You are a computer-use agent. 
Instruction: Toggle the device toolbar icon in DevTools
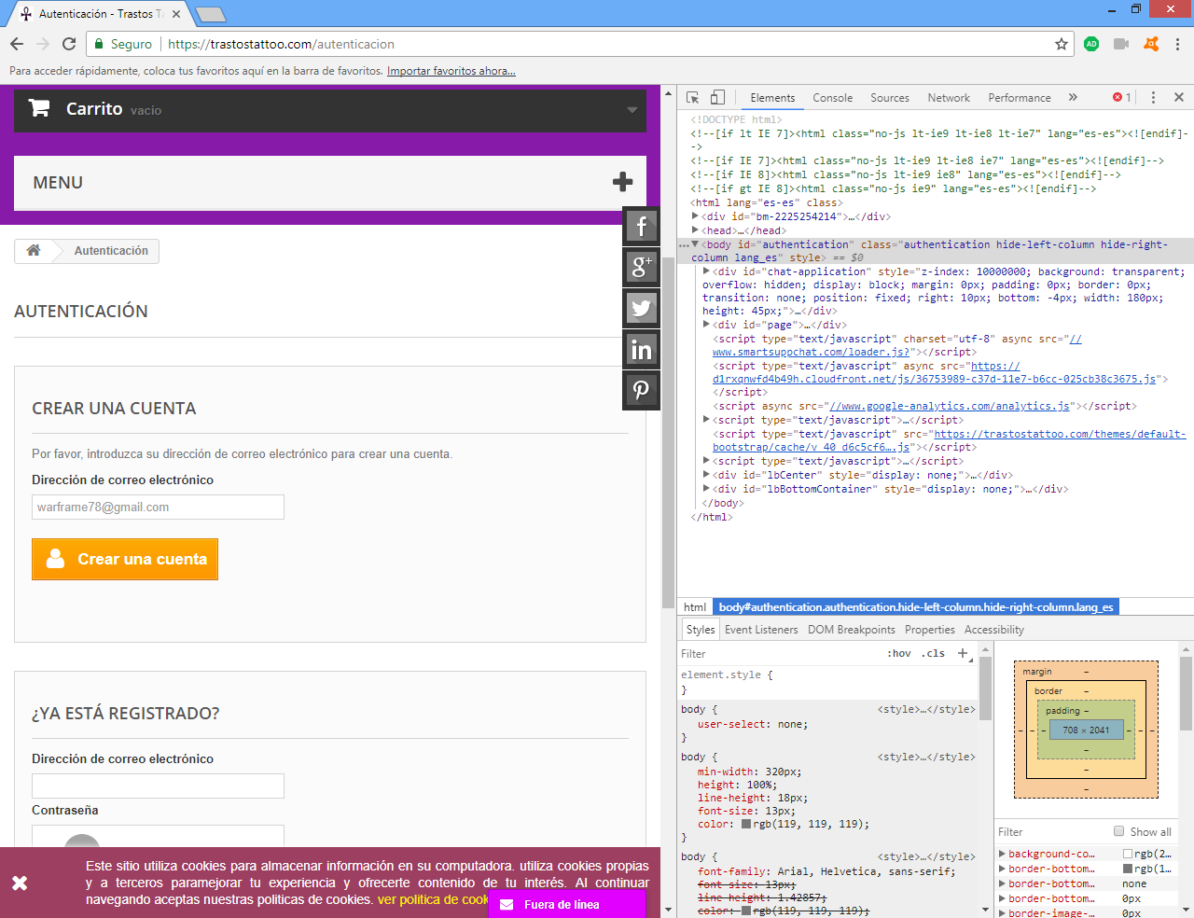click(x=717, y=97)
